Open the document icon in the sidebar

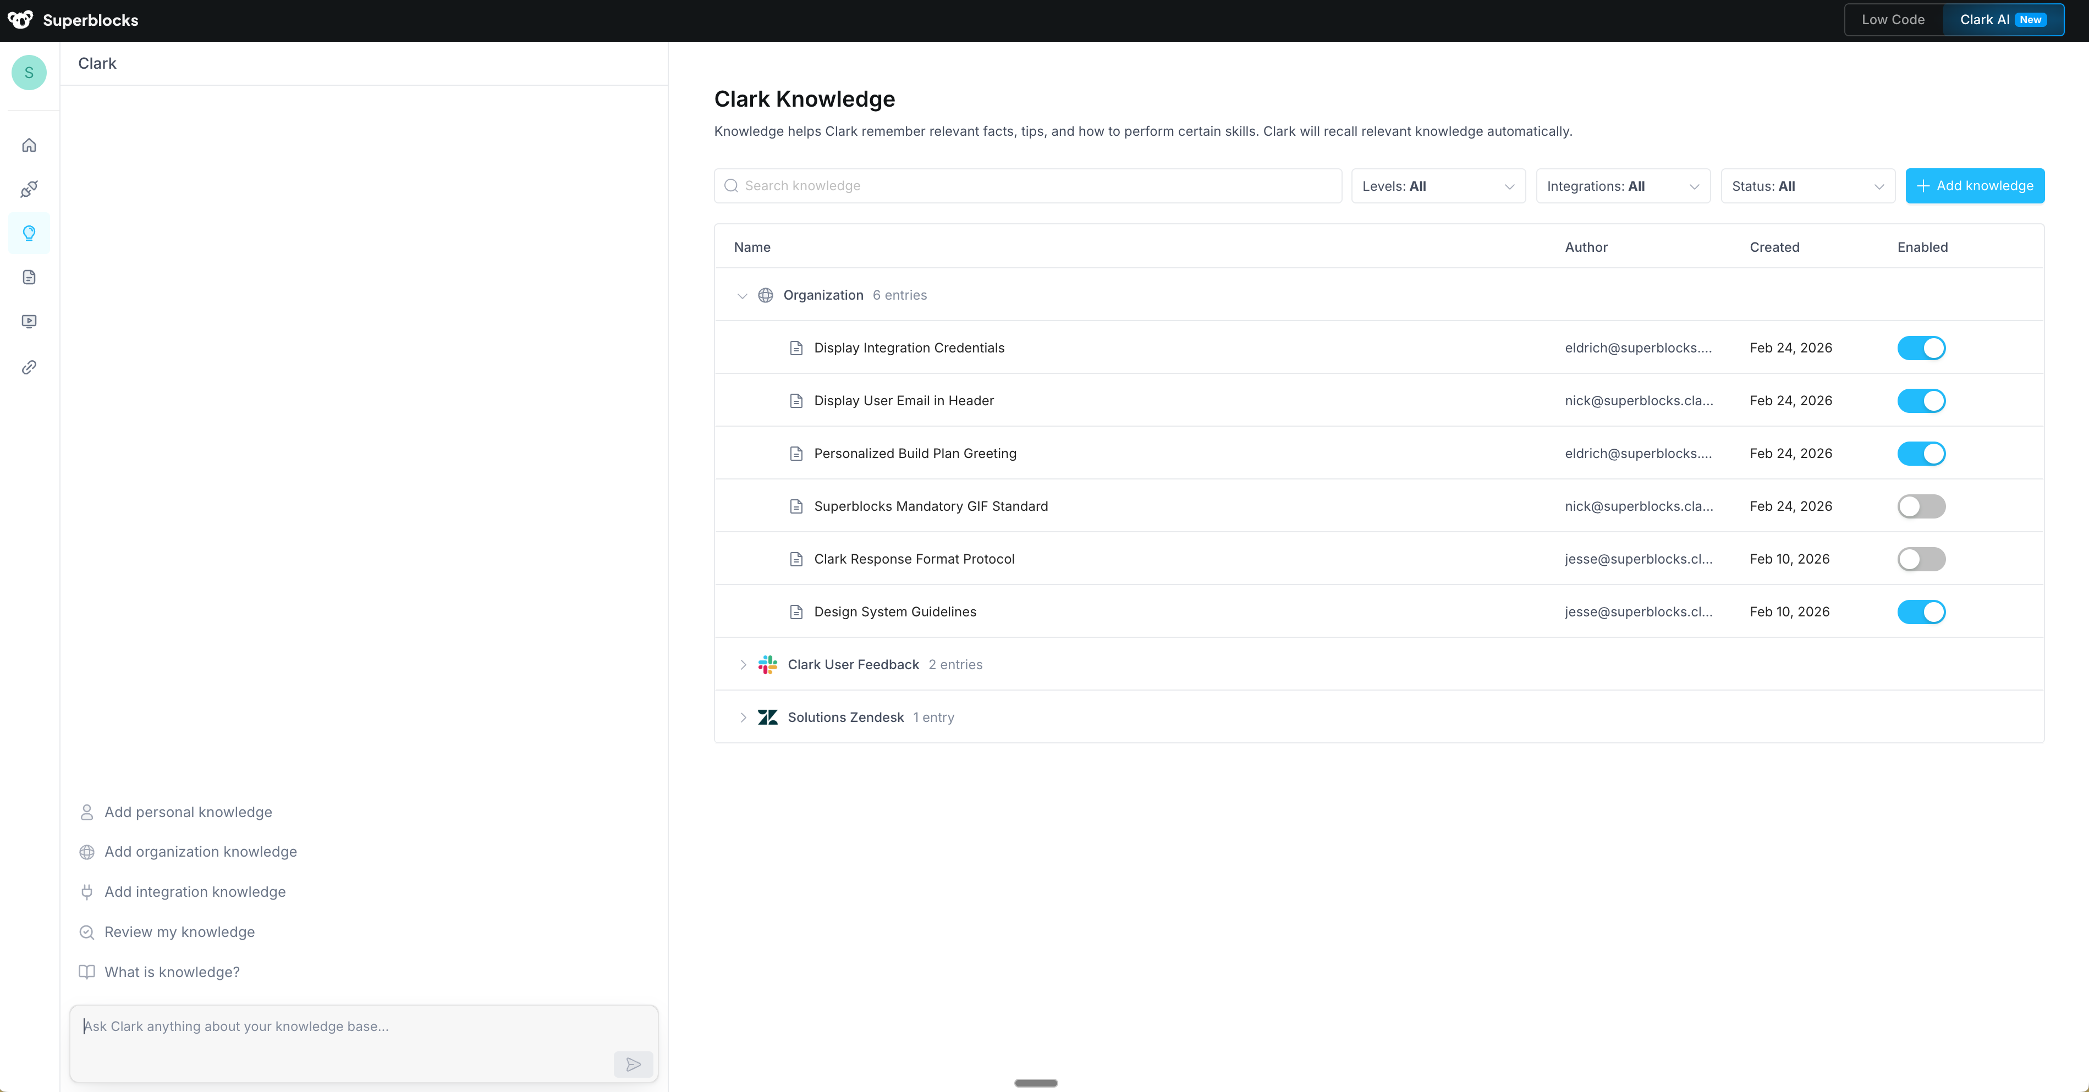pyautogui.click(x=29, y=277)
